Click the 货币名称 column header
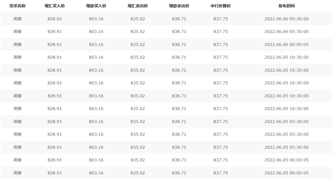Screen dimensions: 332x179 coord(17,6)
